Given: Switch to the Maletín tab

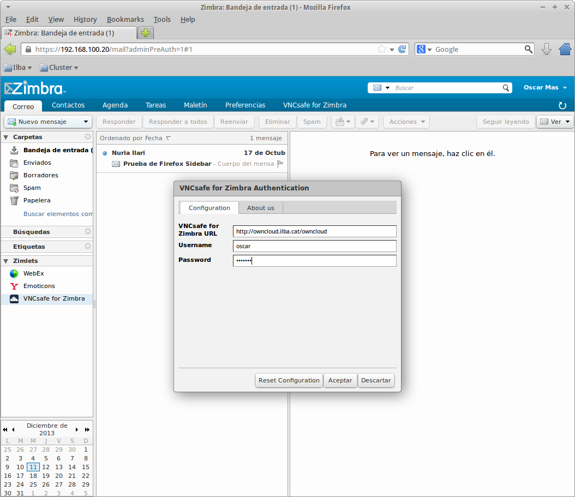Looking at the screenshot, I should [x=195, y=105].
